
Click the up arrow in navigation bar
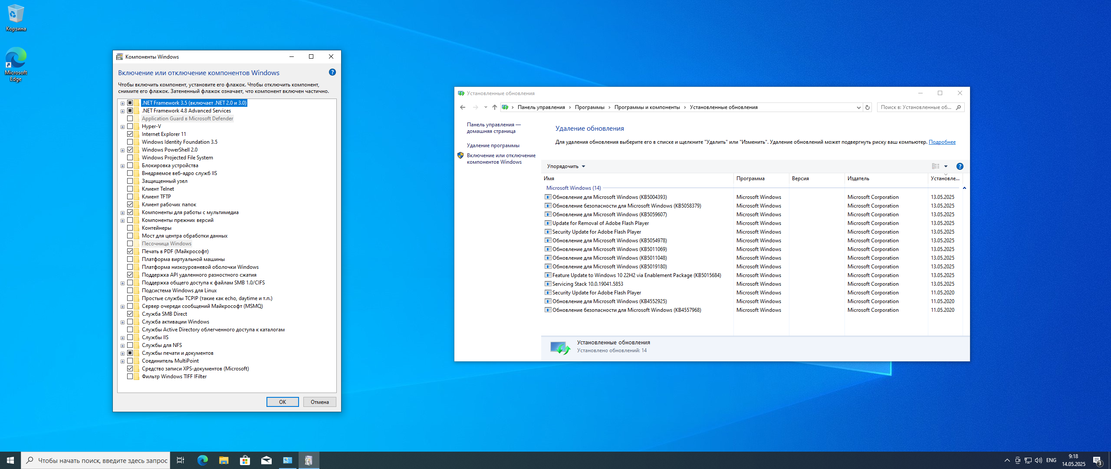tap(494, 107)
